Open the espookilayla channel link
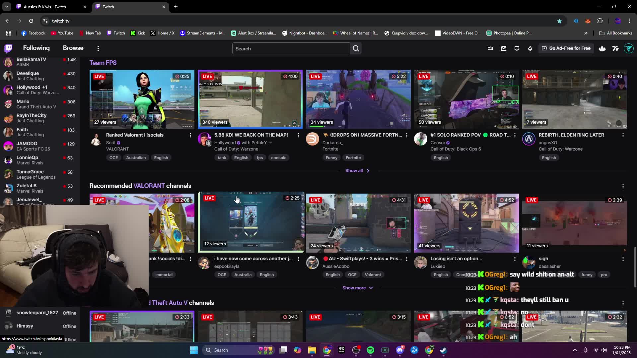This screenshot has height=358, width=637. [x=227, y=266]
